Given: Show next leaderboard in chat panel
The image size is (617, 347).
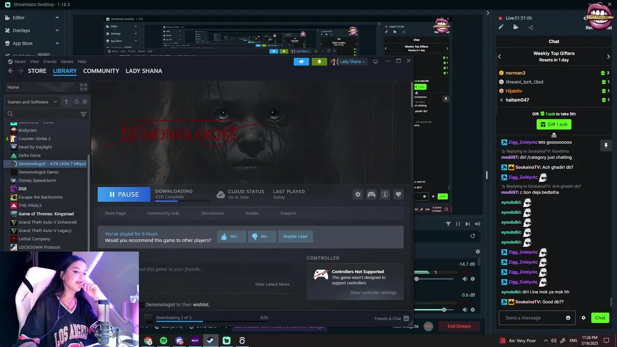Looking at the screenshot, I should tap(608, 56).
